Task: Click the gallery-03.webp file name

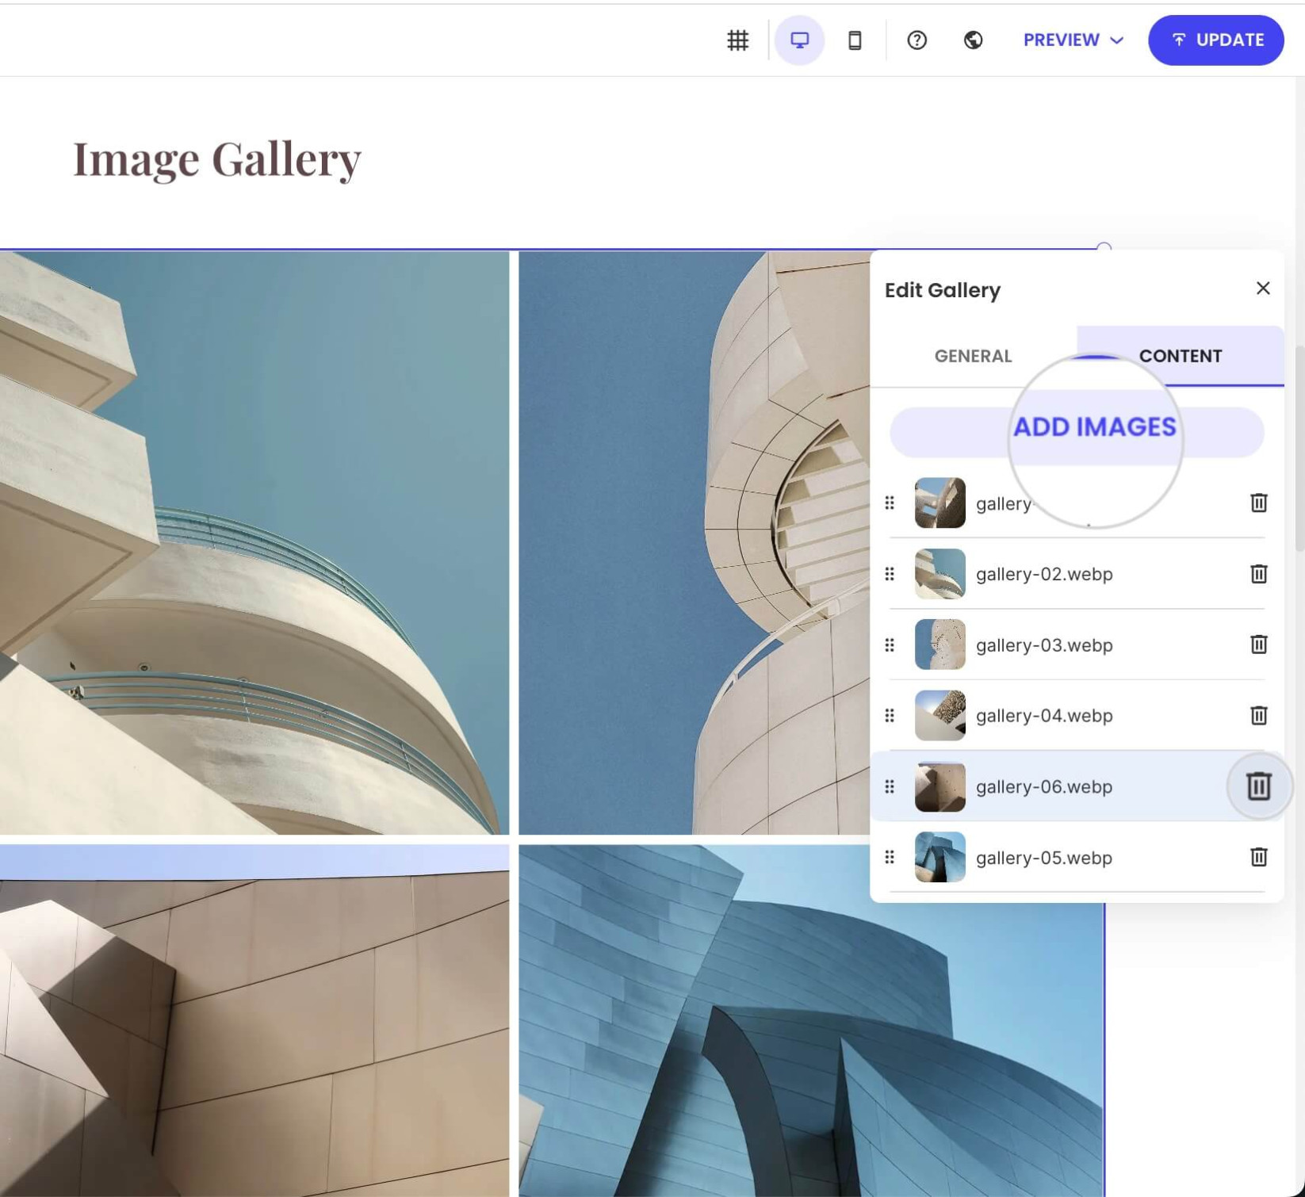Action: [x=1044, y=645]
